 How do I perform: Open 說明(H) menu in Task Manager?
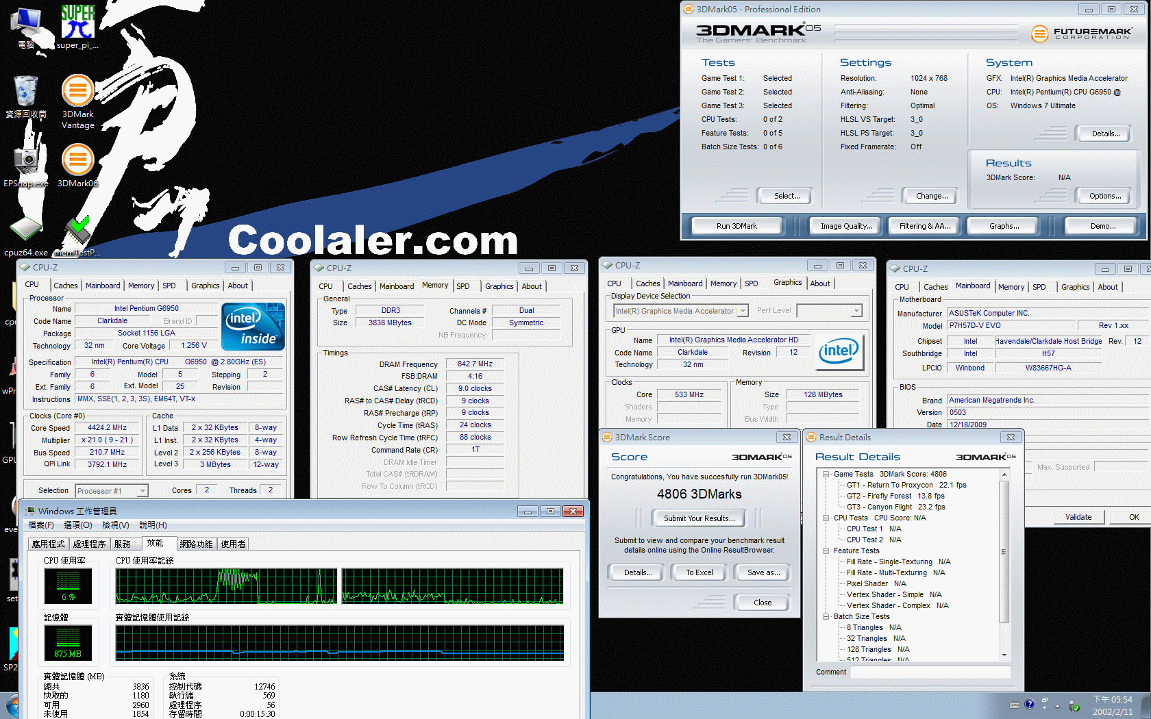coord(153,525)
